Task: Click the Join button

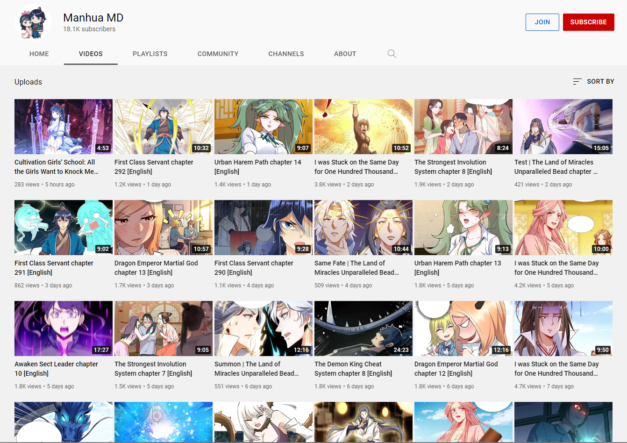Action: coord(542,22)
